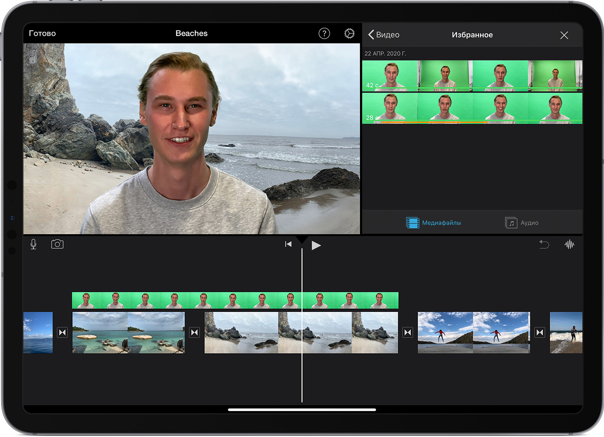604x437 pixels.
Task: Play the project from the playhead
Action: 316,244
